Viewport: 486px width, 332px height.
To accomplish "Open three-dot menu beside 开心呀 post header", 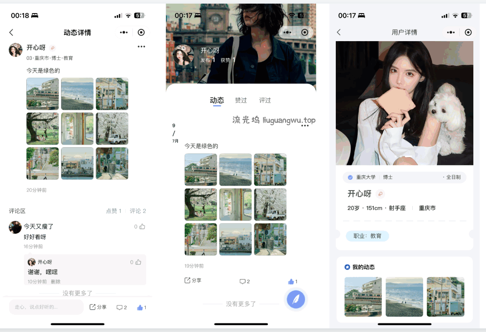I will (141, 47).
